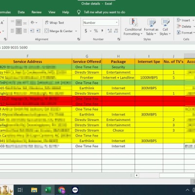Viewport: 195px width, 195px height.
Task: Open Number format dialog launcher
Action: click(x=118, y=39)
